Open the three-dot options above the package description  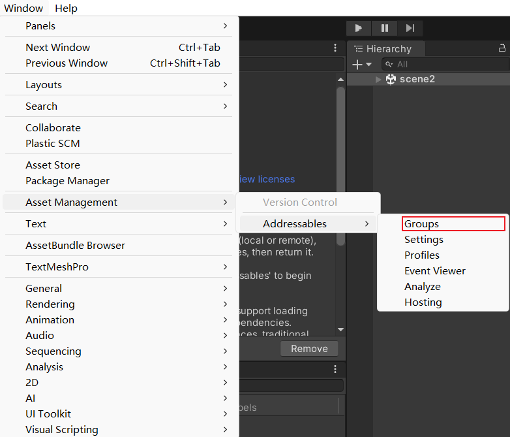point(335,48)
